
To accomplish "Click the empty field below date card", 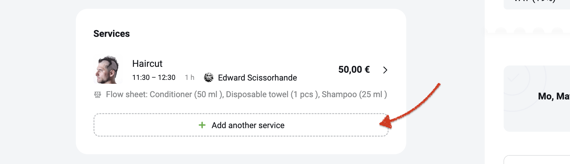I will (537, 160).
